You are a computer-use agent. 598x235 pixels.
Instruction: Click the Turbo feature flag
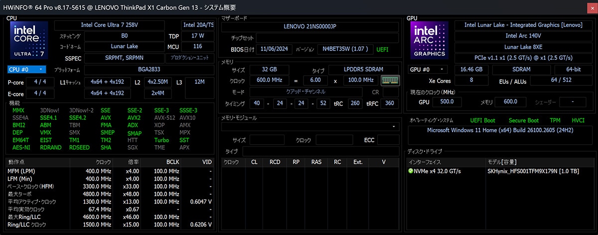tap(161, 140)
